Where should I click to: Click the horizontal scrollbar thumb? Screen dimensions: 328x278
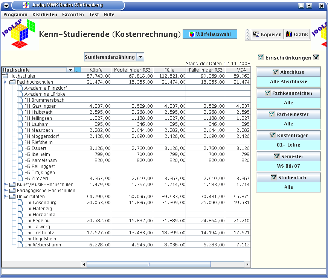point(149,264)
